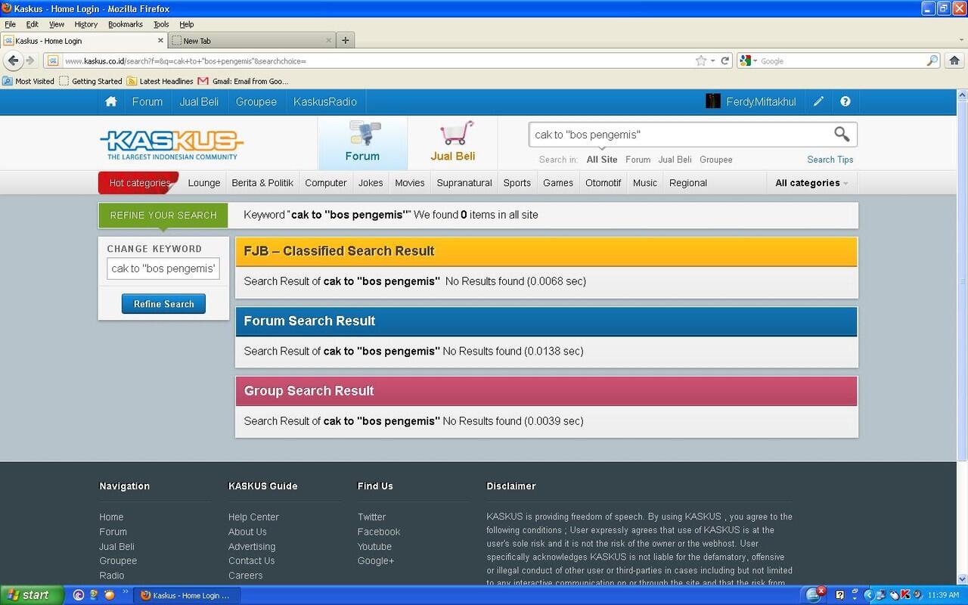Screen dimensions: 968x605
Task: Open a new tab with plus button
Action: pos(345,41)
